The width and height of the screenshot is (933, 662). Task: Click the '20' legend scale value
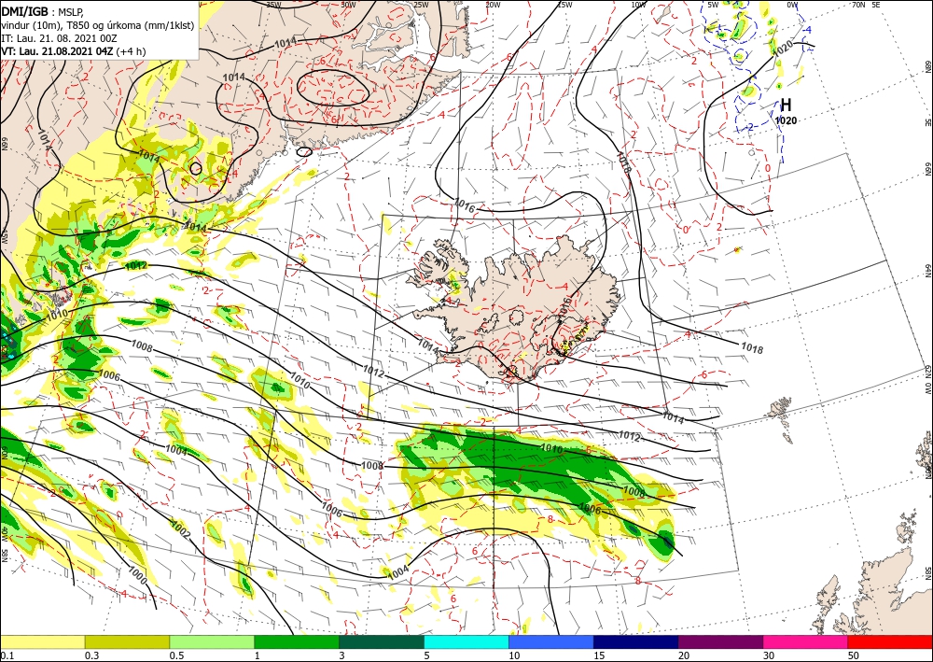(x=684, y=655)
